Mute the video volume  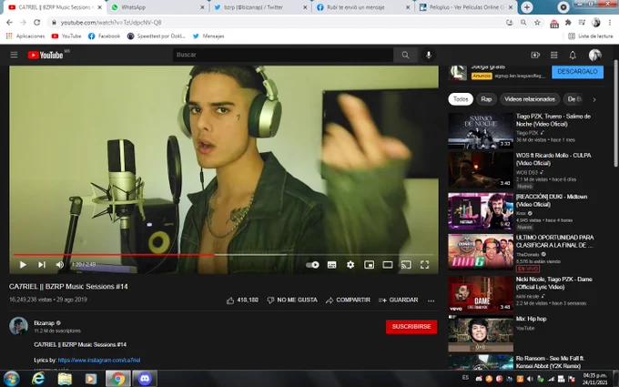pyautogui.click(x=60, y=265)
